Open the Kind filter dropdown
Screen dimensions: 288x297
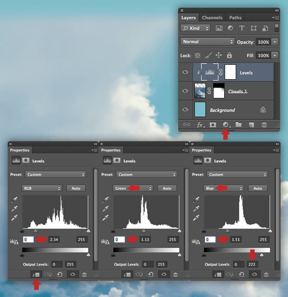point(195,28)
